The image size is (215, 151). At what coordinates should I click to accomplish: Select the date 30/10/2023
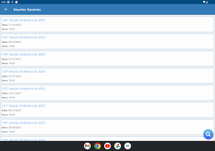click(x=15, y=128)
